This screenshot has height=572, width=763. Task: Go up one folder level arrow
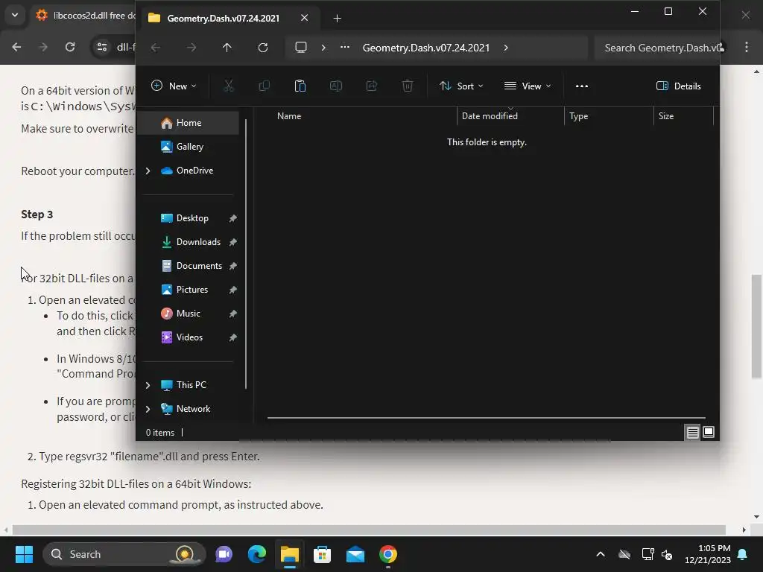coord(227,47)
